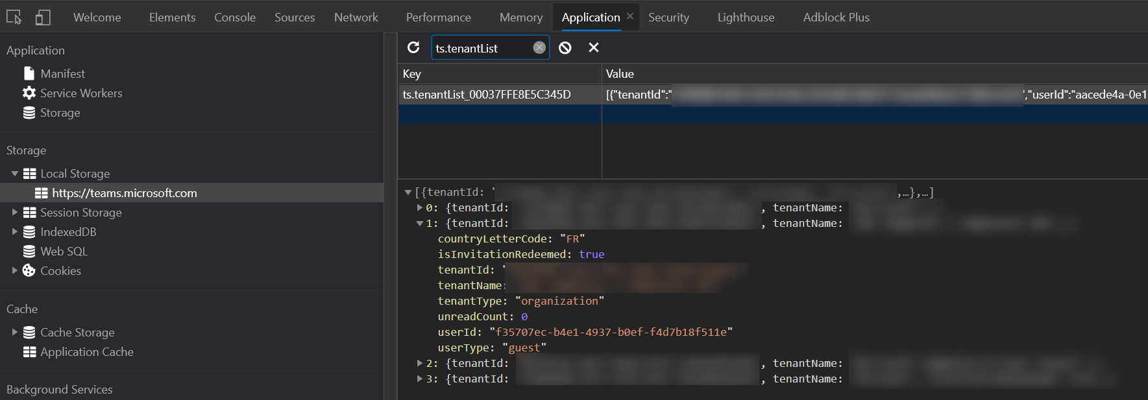Select Manifest in the sidebar
This screenshot has width=1148, height=400.
(x=62, y=73)
